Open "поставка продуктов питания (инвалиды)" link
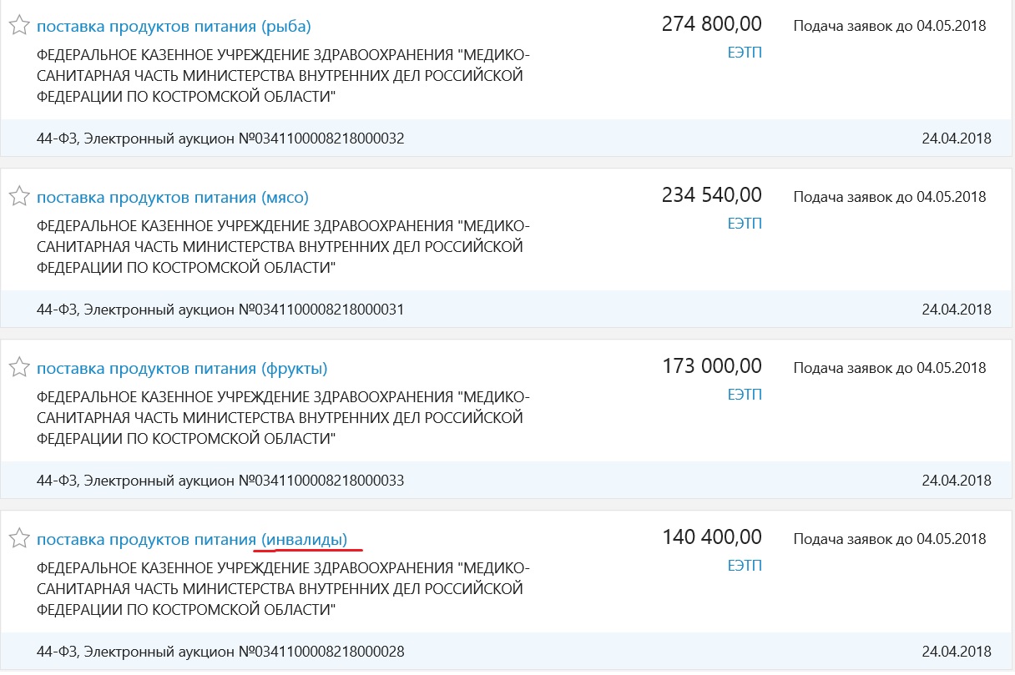The image size is (1015, 675). click(192, 539)
